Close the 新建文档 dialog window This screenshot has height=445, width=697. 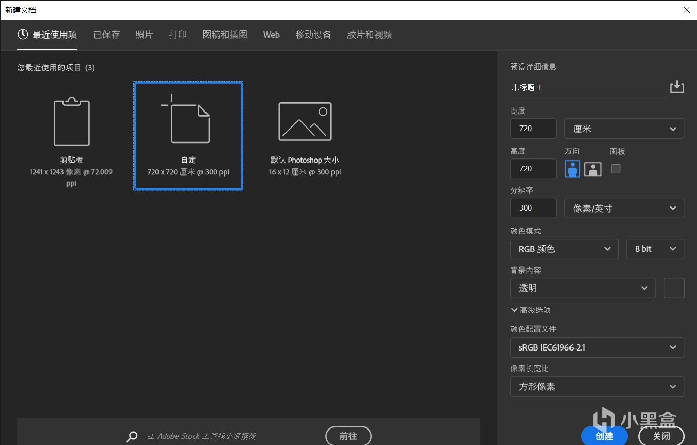pos(686,10)
